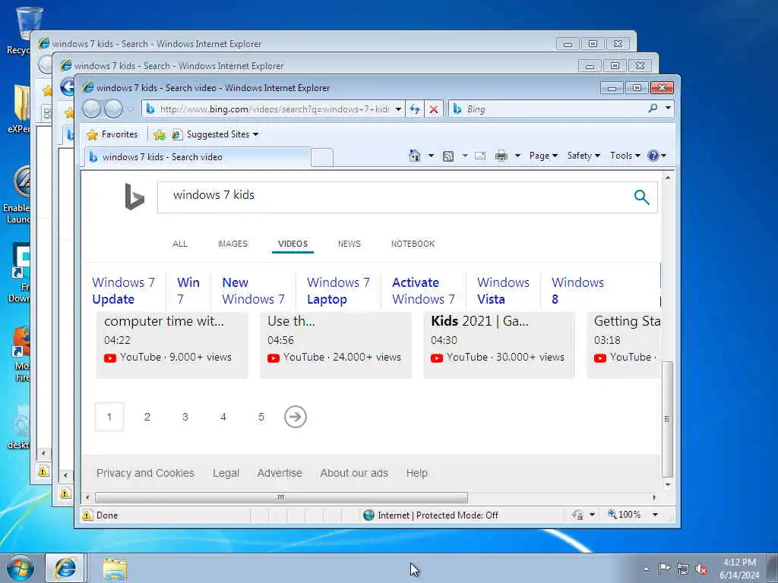The width and height of the screenshot is (778, 583).
Task: Click the horizontal scrollbar thumb
Action: (281, 497)
